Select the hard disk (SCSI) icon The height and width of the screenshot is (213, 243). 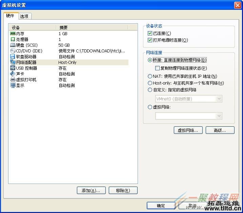pyautogui.click(x=13, y=45)
